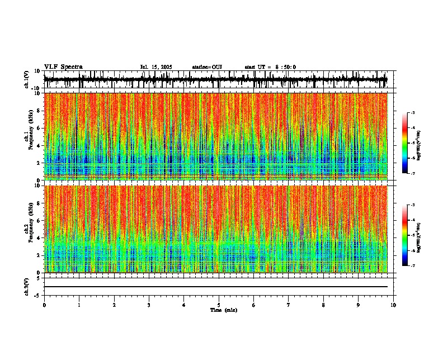Click the ch.1 'Frequency (kHz)' axis label

[x=31, y=130]
